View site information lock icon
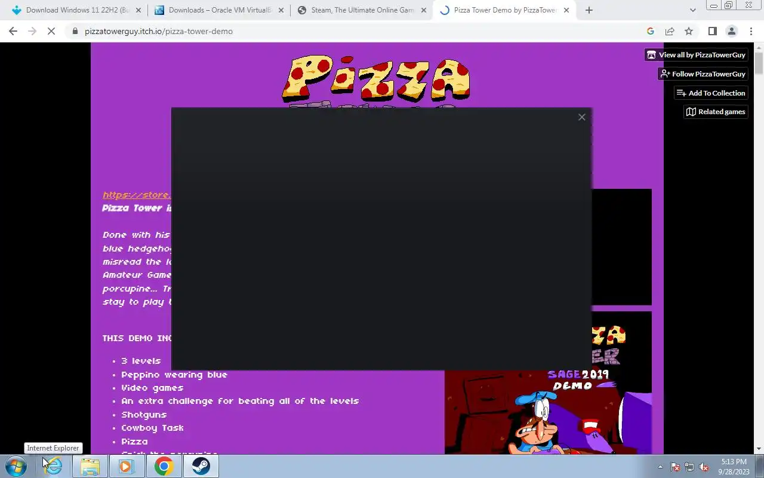 (x=75, y=31)
